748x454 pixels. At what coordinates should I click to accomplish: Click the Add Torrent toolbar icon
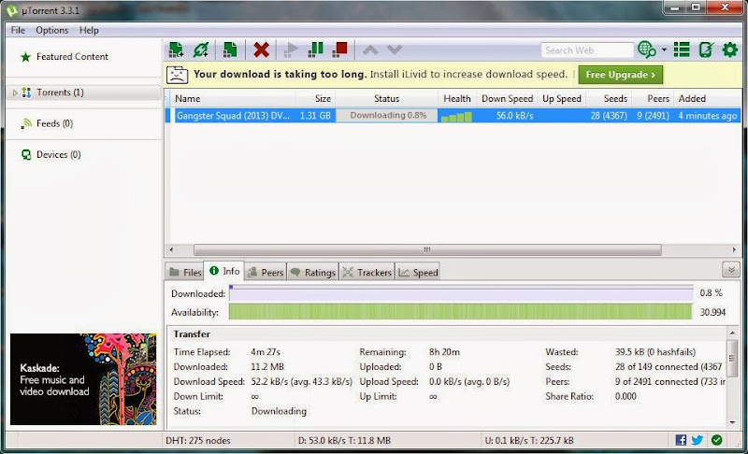coord(176,50)
